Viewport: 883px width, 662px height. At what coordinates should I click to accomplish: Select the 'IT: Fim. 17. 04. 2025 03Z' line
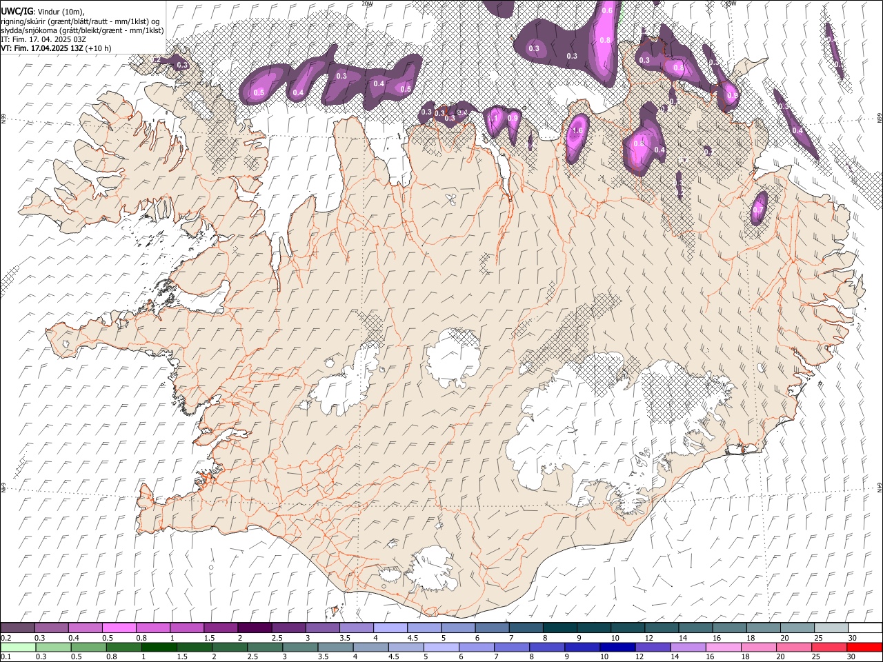point(43,39)
